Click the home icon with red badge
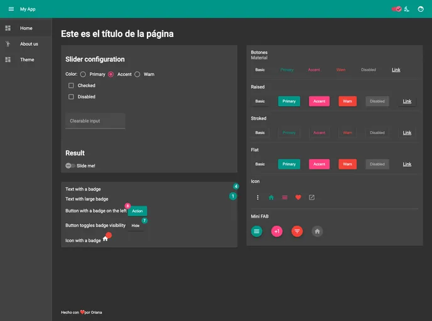This screenshot has height=321, width=432. coord(105,239)
